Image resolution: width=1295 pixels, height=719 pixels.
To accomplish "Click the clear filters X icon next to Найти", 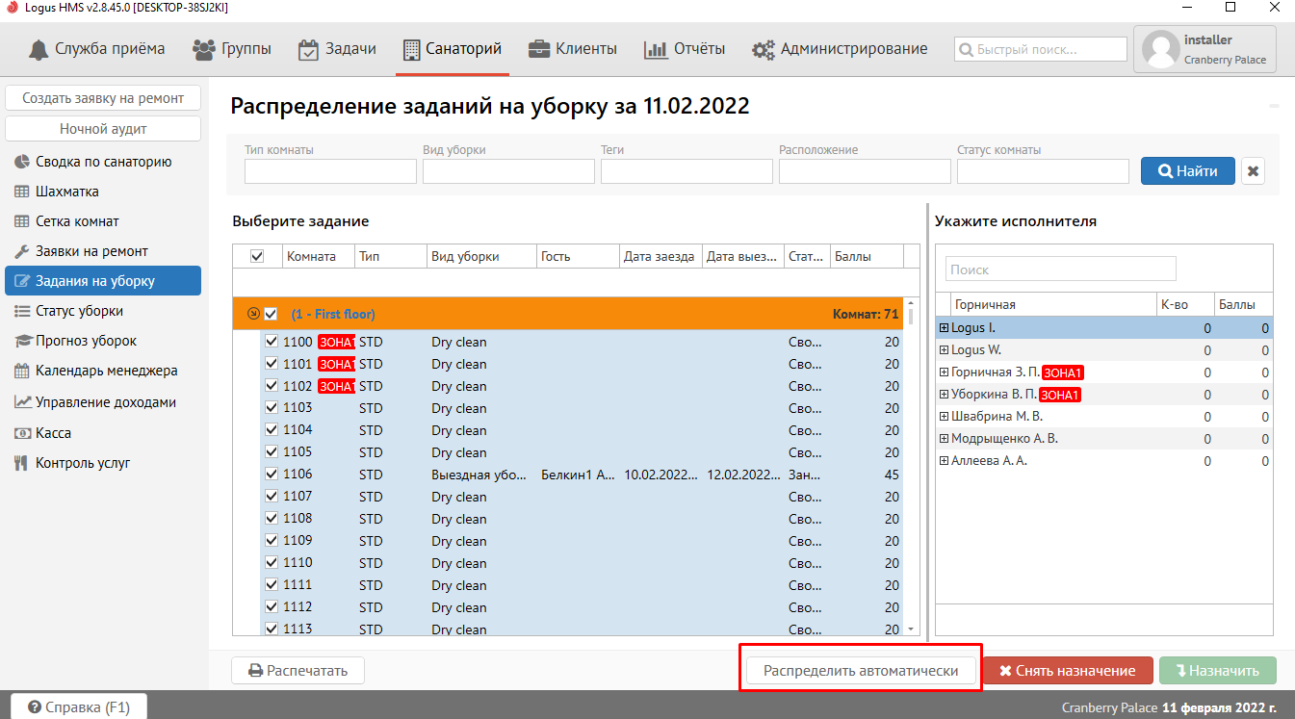I will tap(1253, 171).
